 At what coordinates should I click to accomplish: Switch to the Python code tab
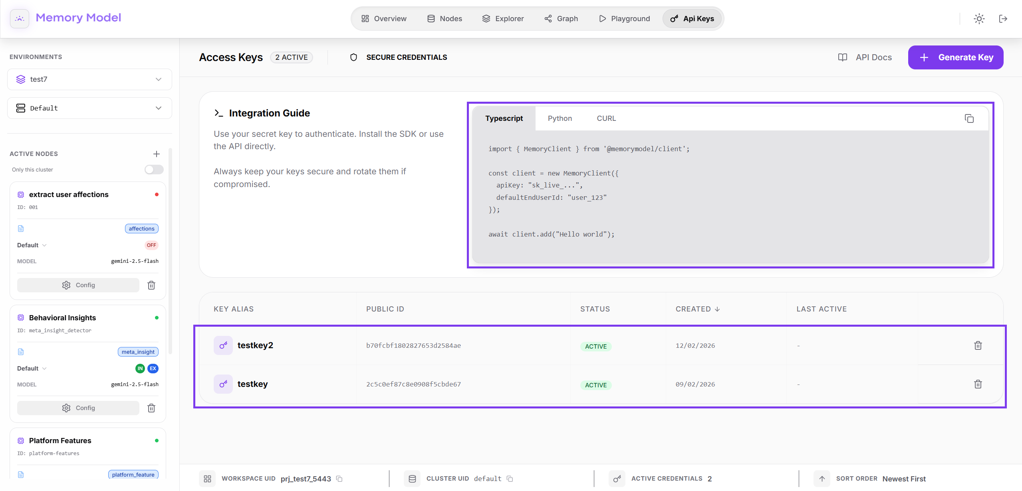pyautogui.click(x=560, y=118)
